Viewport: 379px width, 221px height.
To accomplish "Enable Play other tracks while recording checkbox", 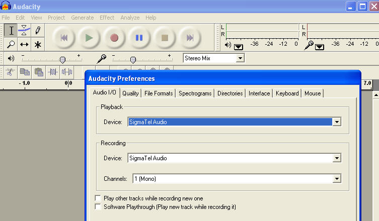I will click(x=98, y=198).
